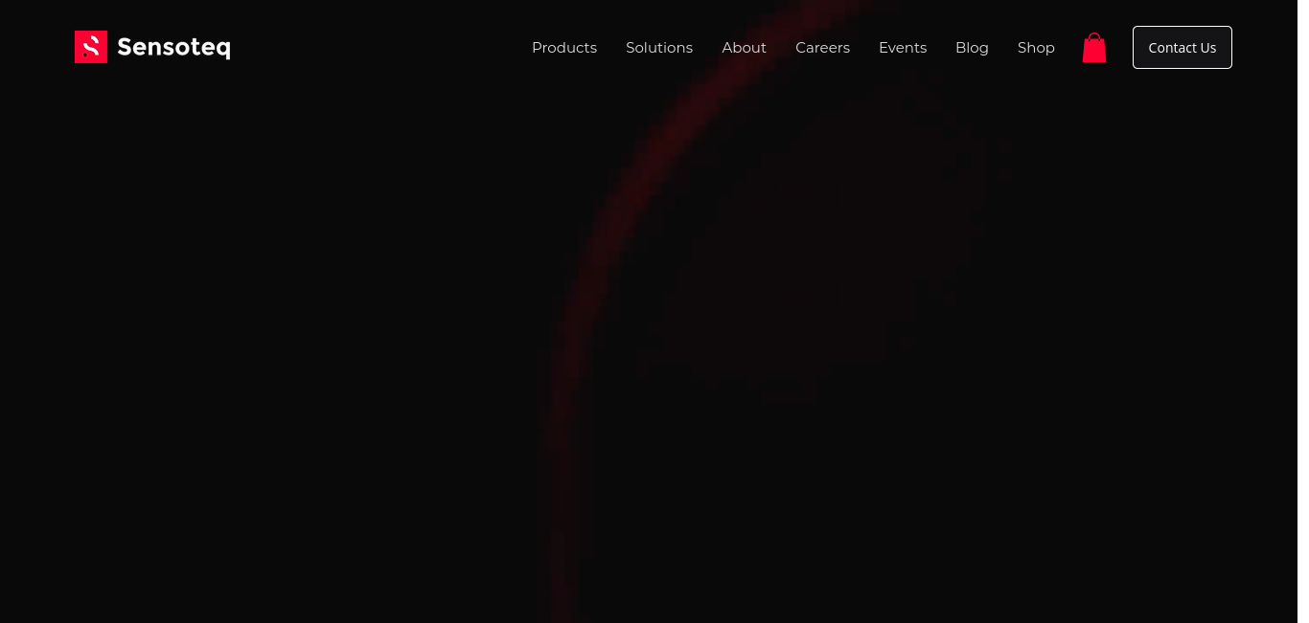Open the Products menu
This screenshot has width=1309, height=623.
click(x=564, y=48)
